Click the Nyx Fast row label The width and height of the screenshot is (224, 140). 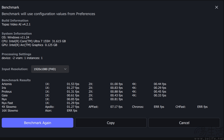(7, 103)
